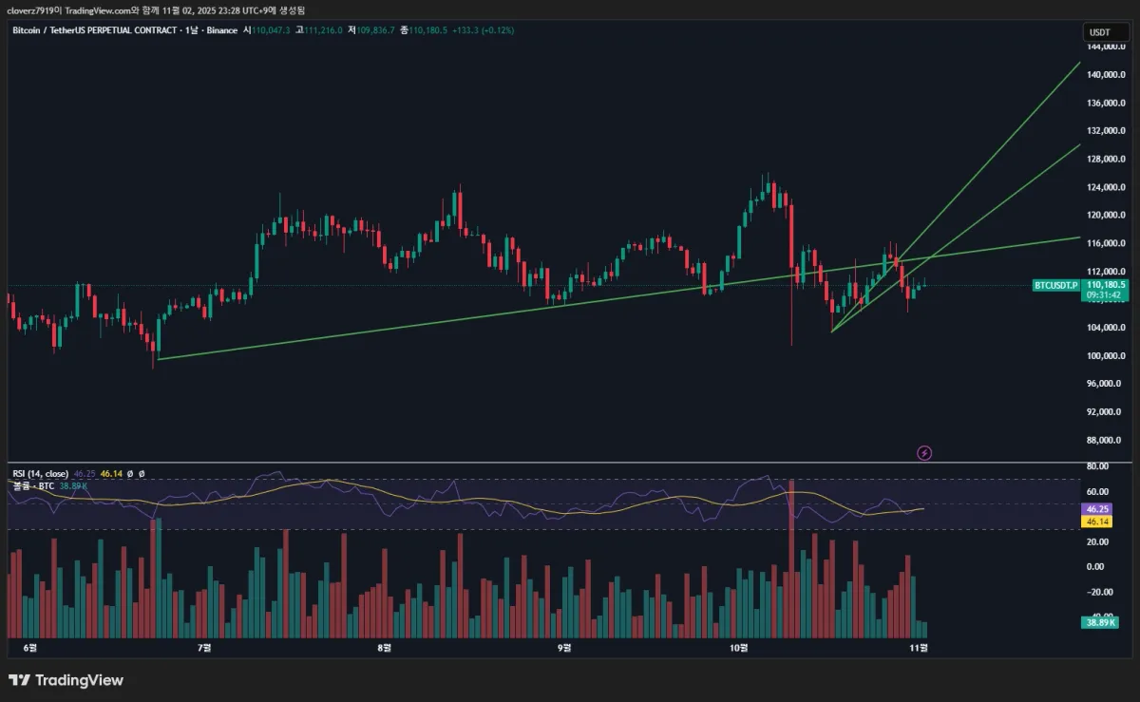Click the 128,000.0 price axis label
The width and height of the screenshot is (1140, 702).
click(1107, 159)
